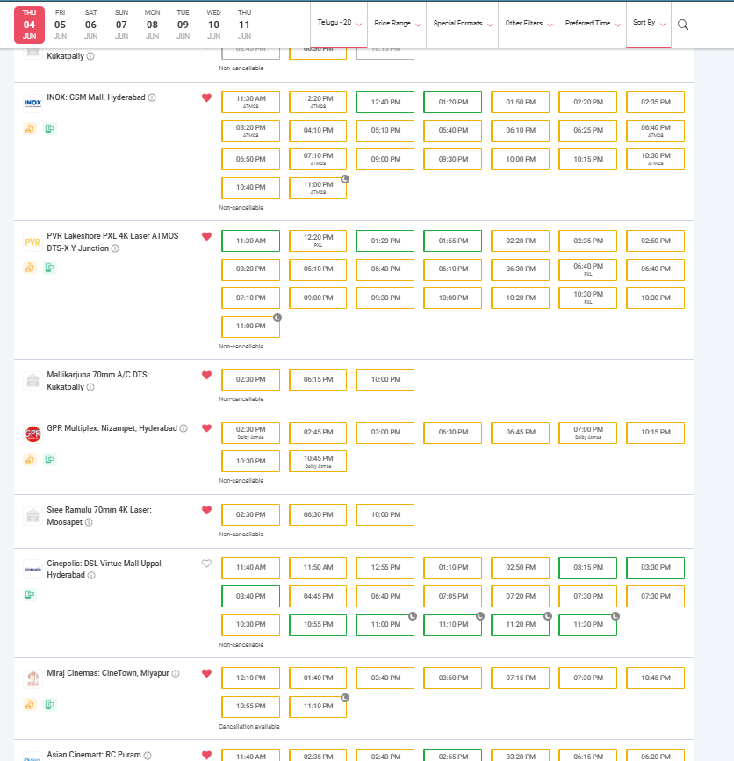Viewport: 734px width, 761px height.
Task: Click food and beverage icon under INOX GSM Mall
Action: (30, 129)
